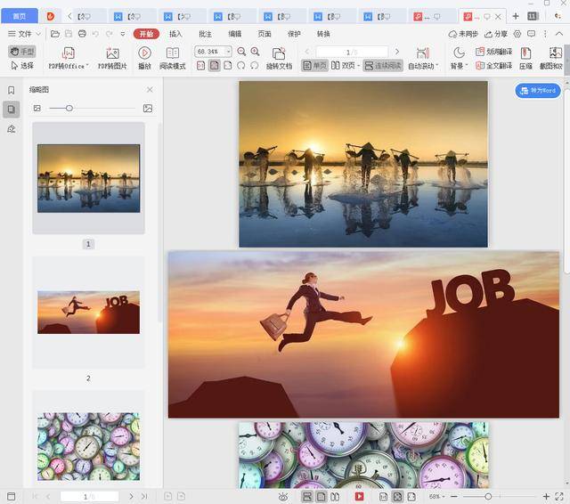
Task: Start slideshow with the 播放 button
Action: click(144, 58)
